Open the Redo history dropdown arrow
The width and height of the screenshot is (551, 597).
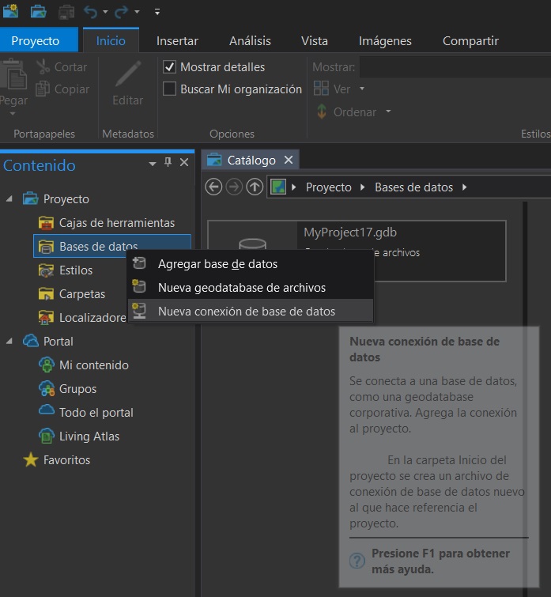point(137,12)
